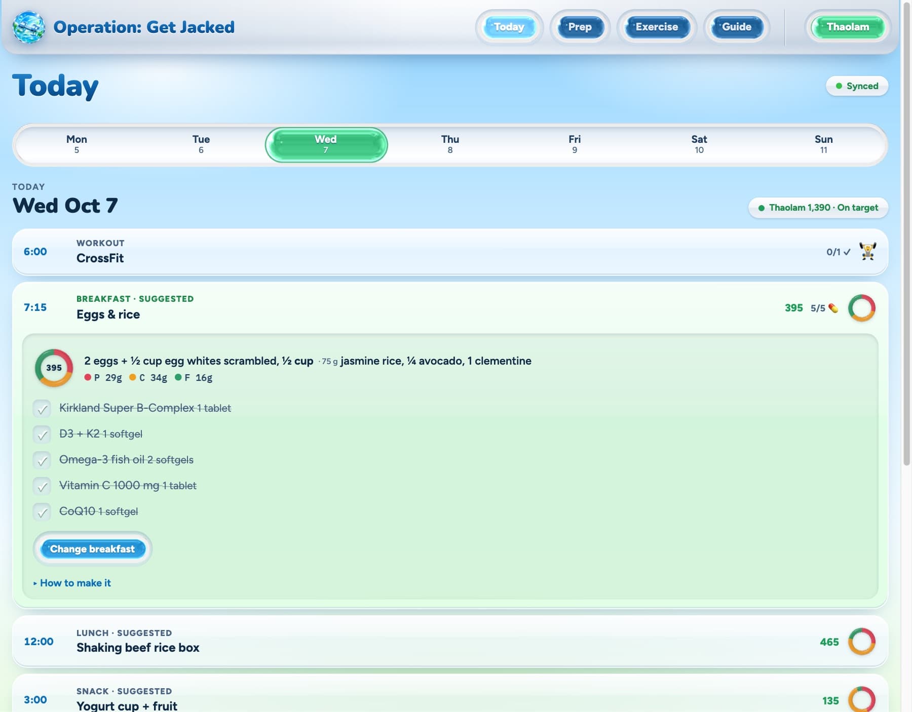Uncheck Kirkland Super B-Complex supplement
912x712 pixels.
[42, 408]
